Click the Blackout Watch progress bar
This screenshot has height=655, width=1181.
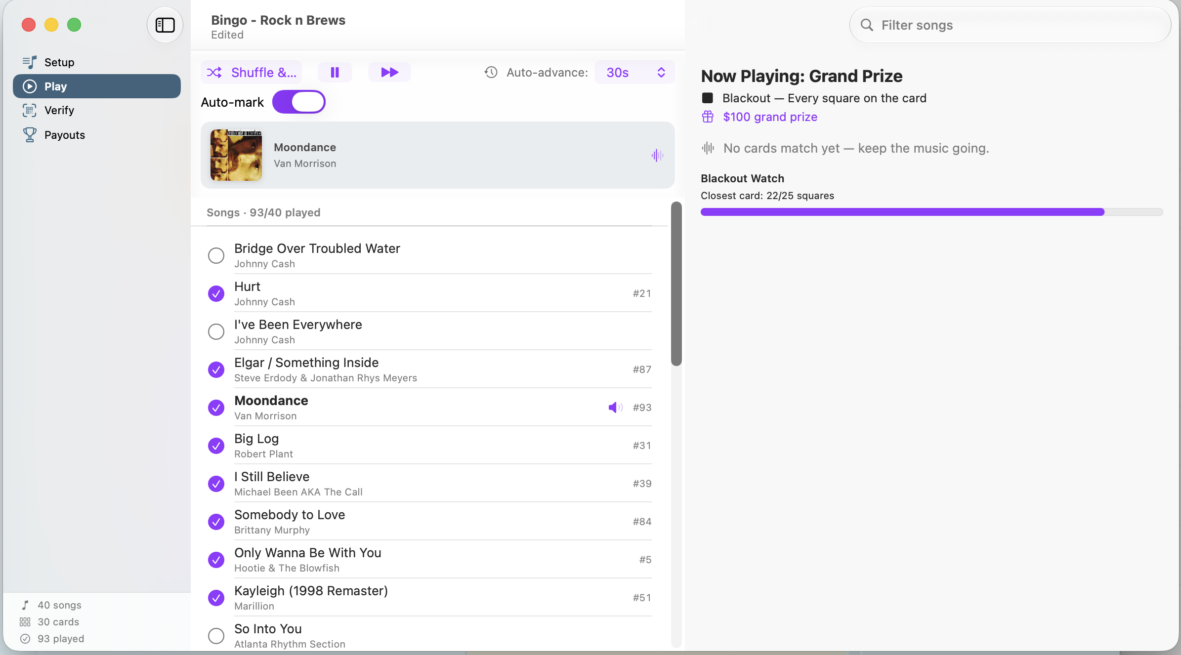[932, 212]
